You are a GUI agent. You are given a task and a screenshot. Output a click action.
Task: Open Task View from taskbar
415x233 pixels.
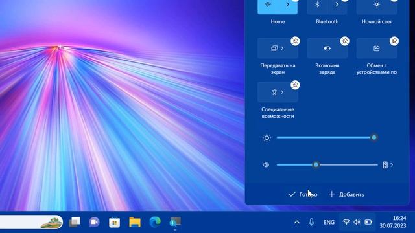click(75, 222)
